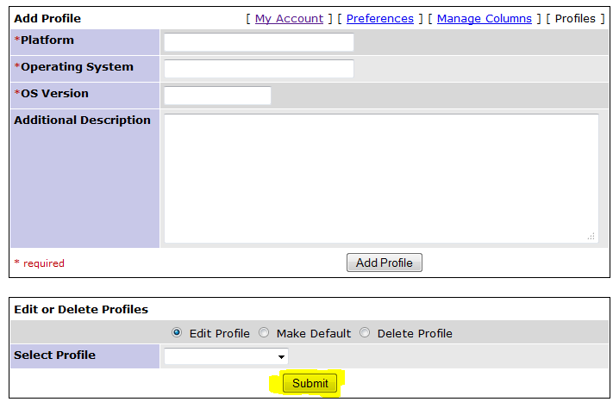Viewport: 613px width, 408px height.
Task: Click the Operating System label
Action: coord(77,67)
